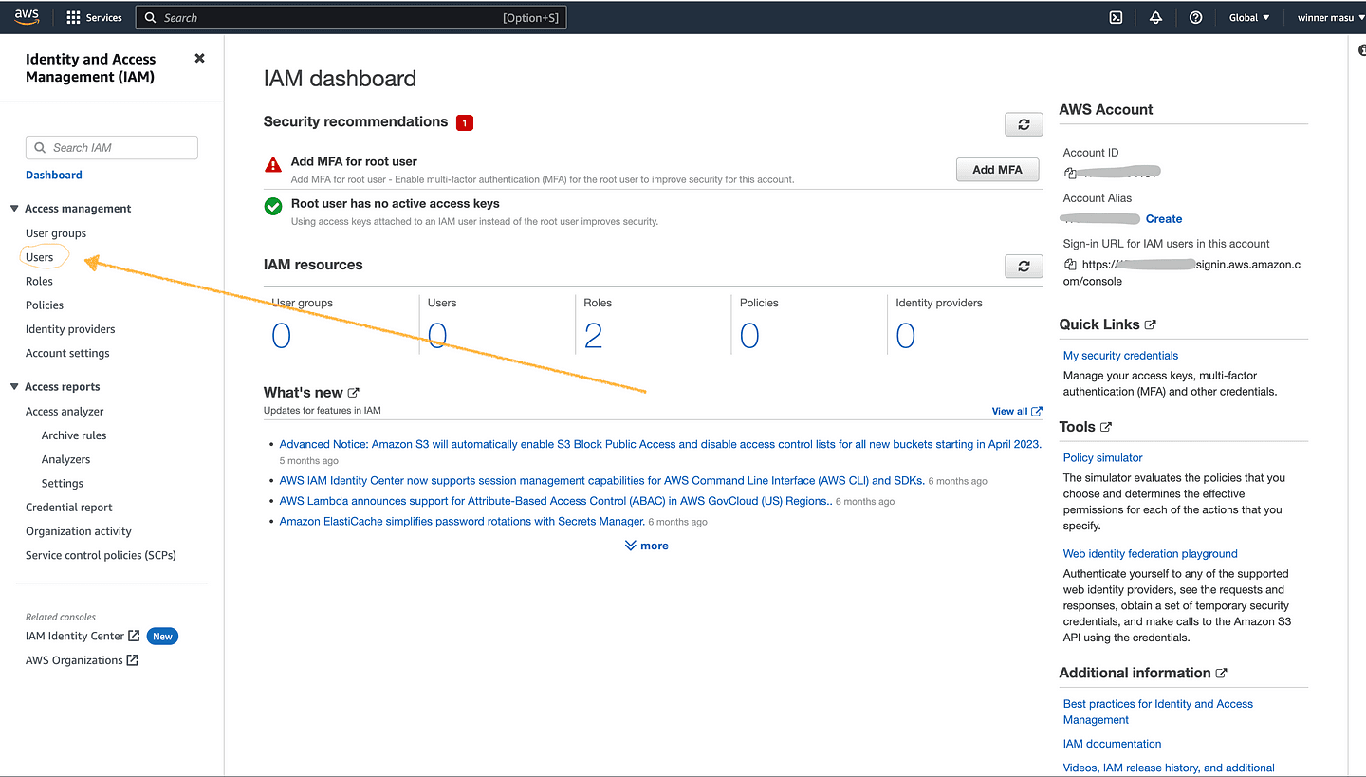This screenshot has height=777, width=1366.
Task: Open Organization activity in the sidebar
Action: point(79,531)
